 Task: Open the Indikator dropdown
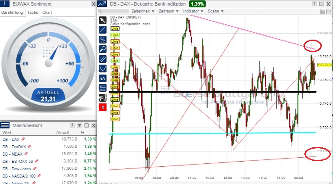pyautogui.click(x=193, y=11)
